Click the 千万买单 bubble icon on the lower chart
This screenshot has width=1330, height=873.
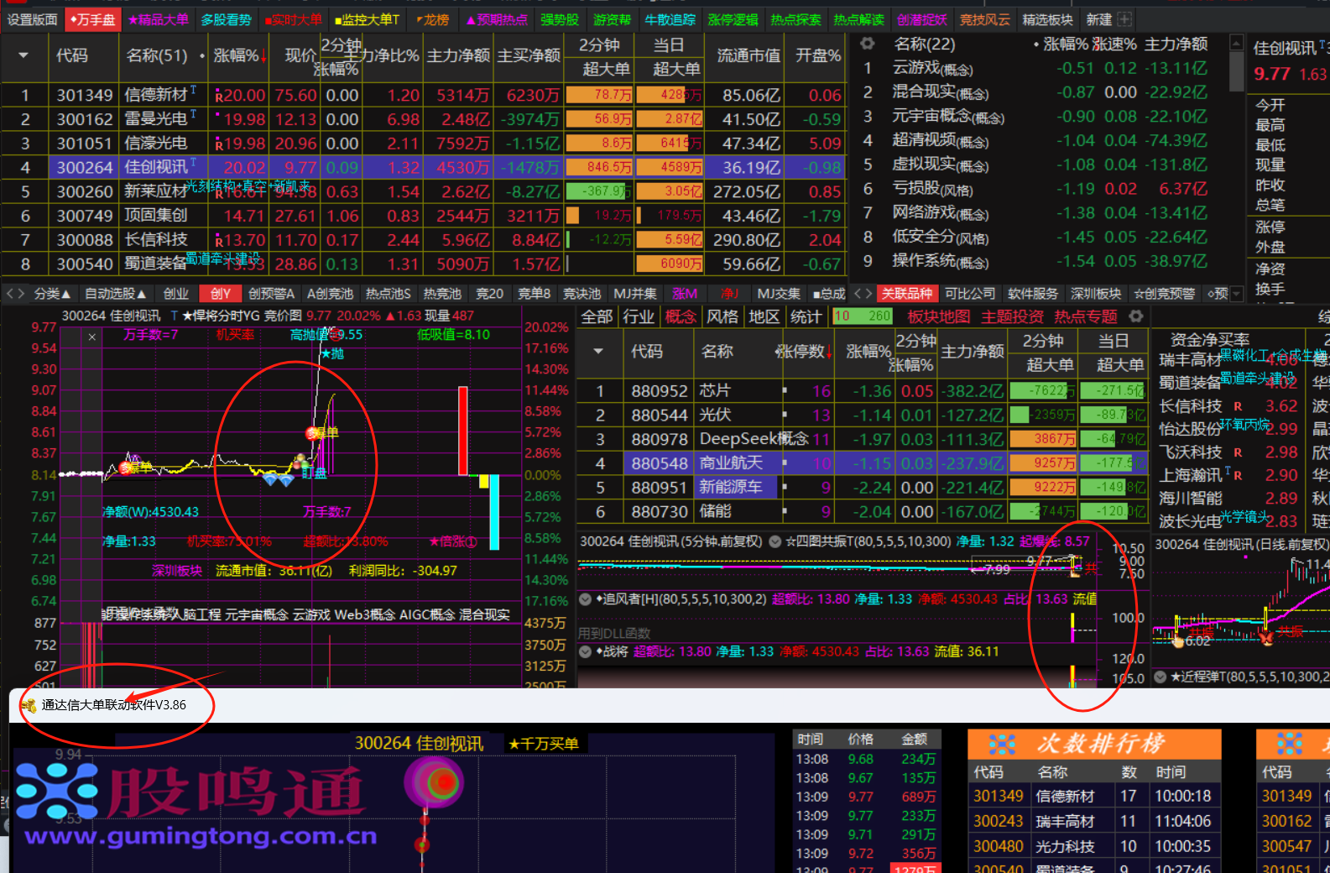(x=434, y=782)
